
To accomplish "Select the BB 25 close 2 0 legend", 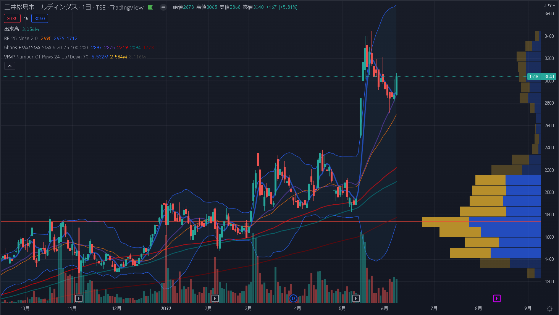I will (x=21, y=38).
